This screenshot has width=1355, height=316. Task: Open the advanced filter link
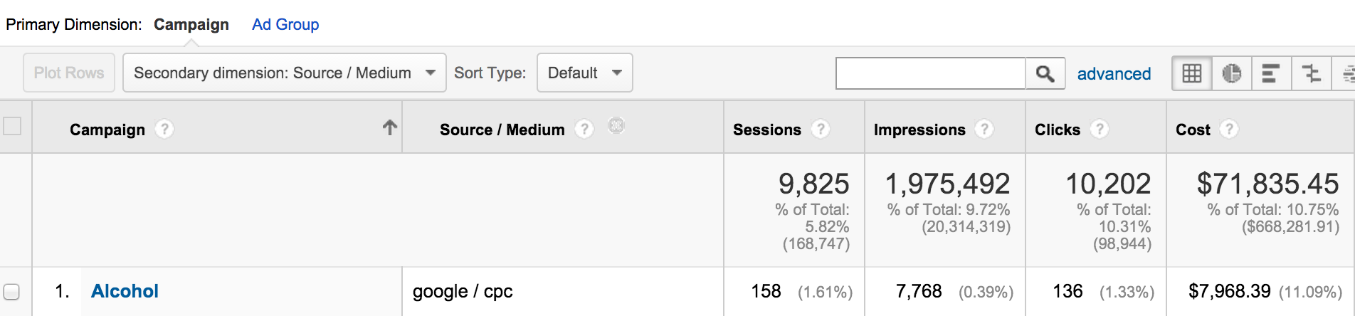[x=1114, y=74]
